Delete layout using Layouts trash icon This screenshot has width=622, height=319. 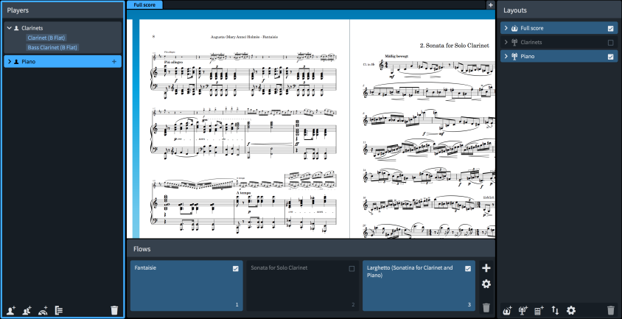611,310
